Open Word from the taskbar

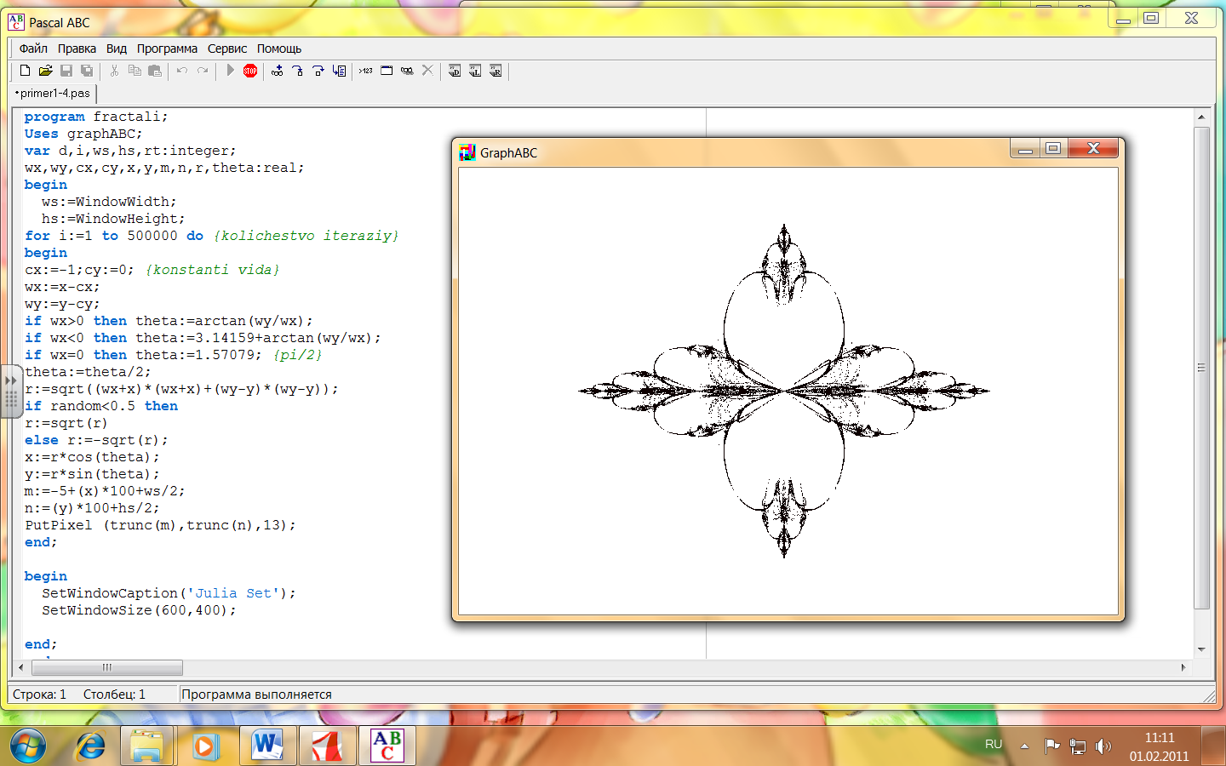pyautogui.click(x=267, y=746)
